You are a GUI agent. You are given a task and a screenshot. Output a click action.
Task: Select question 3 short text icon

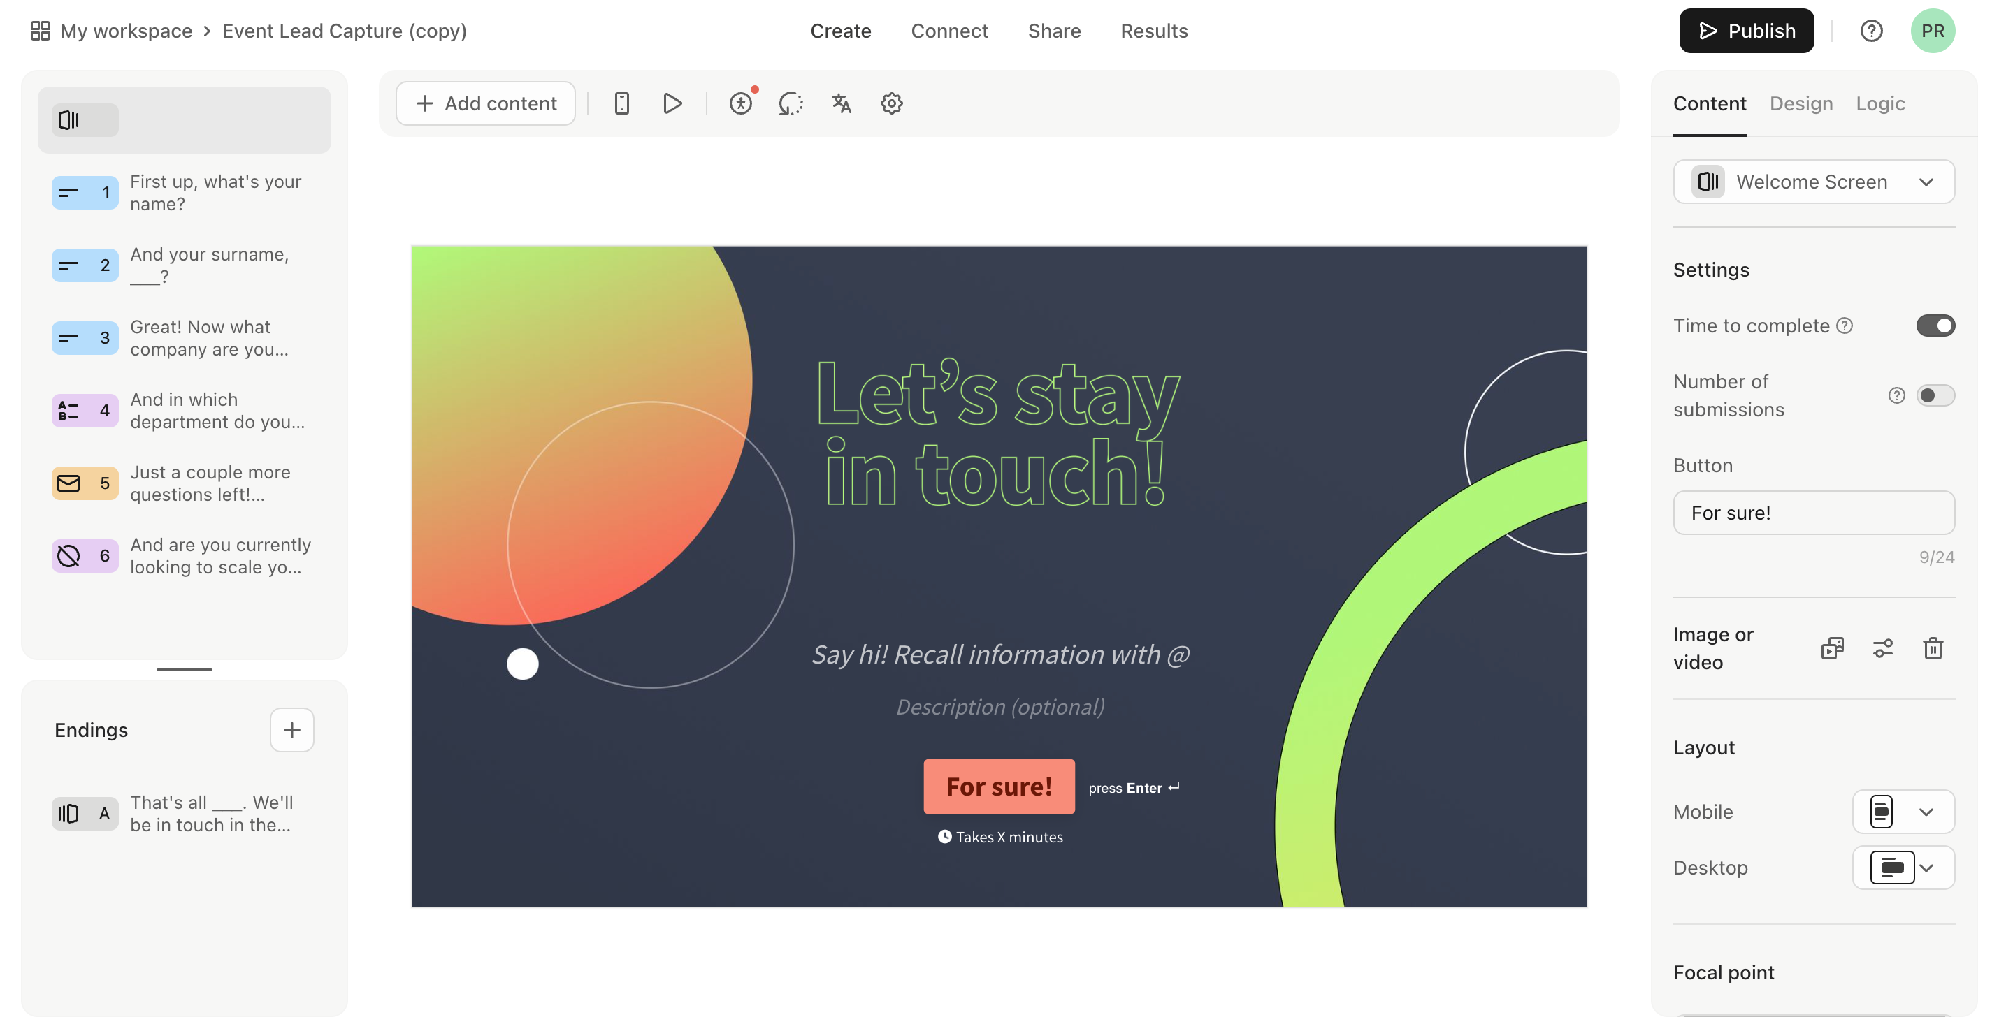click(x=85, y=337)
